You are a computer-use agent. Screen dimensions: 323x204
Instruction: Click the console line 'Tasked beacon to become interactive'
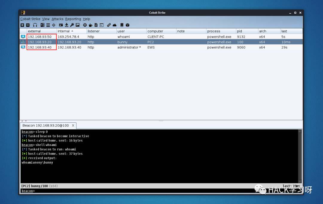point(59,136)
